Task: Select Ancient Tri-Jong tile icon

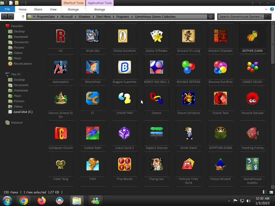Action: (188, 36)
